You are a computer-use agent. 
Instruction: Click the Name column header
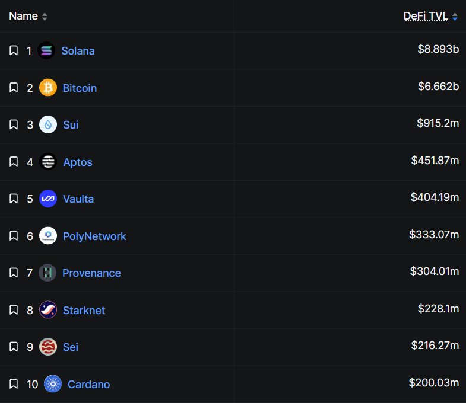point(24,16)
